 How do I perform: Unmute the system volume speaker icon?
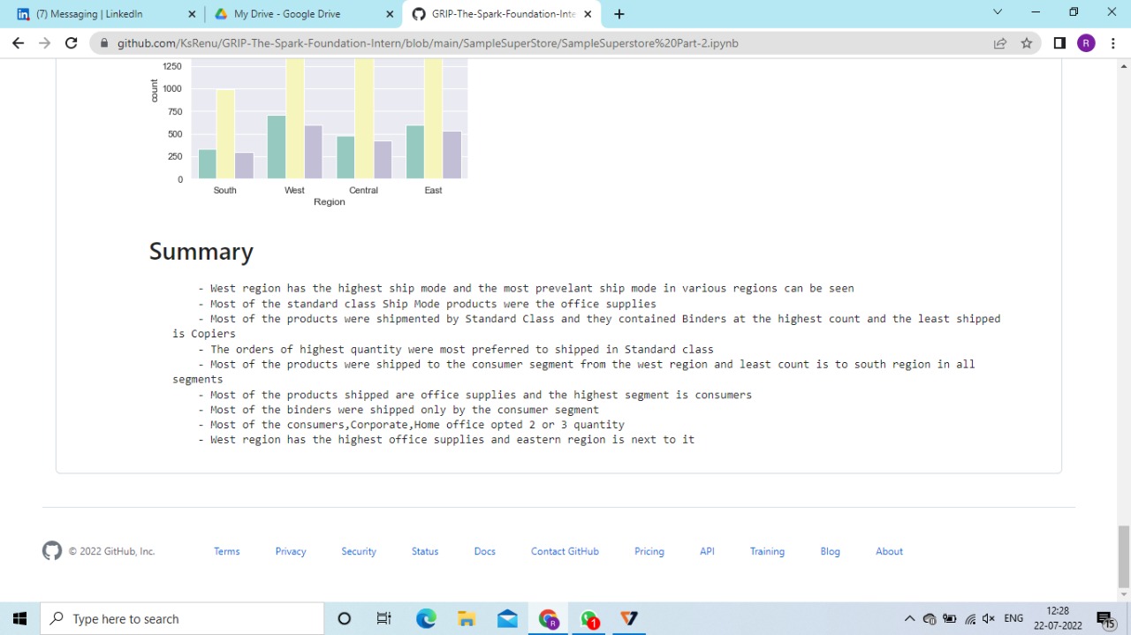[x=989, y=619]
